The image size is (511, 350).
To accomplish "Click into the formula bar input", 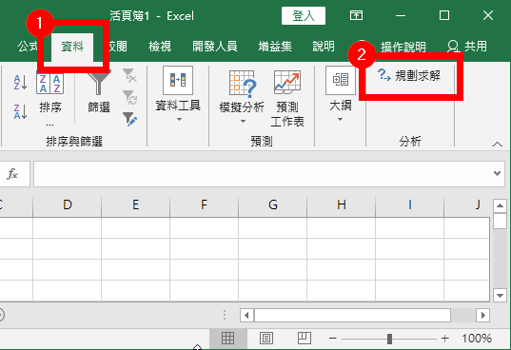I will pyautogui.click(x=263, y=174).
